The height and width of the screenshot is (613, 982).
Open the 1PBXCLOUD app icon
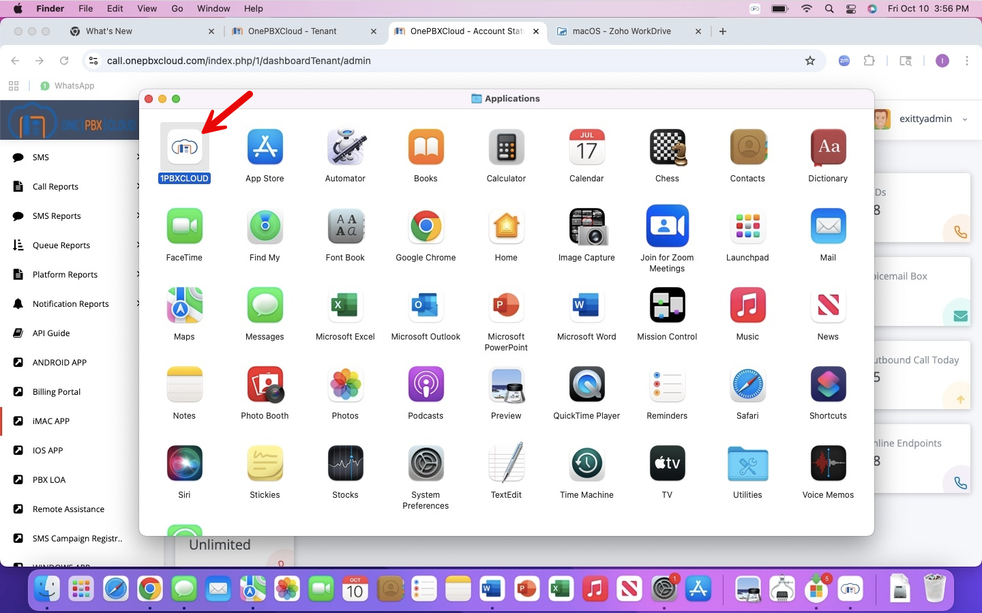(184, 147)
